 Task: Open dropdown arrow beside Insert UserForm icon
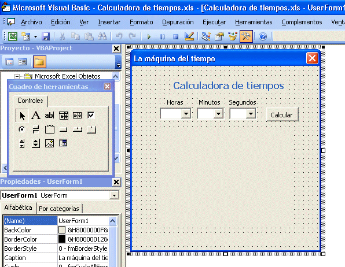[35, 36]
